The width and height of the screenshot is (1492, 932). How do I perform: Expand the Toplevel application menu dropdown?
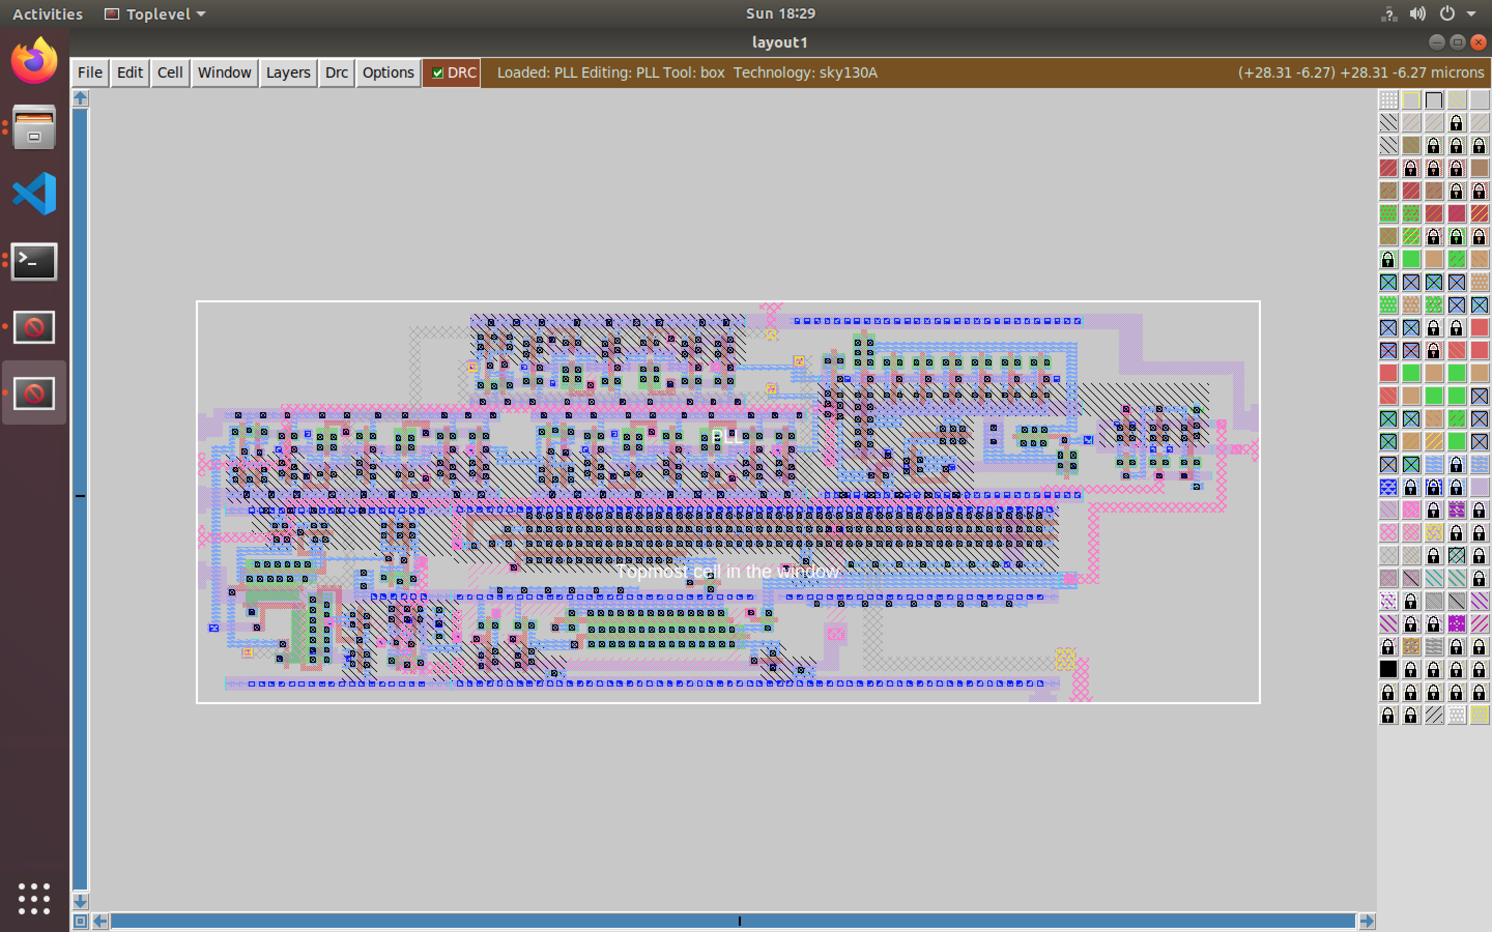click(x=201, y=13)
